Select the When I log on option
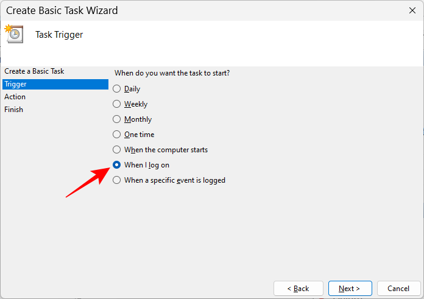The width and height of the screenshot is (424, 299). pos(117,165)
